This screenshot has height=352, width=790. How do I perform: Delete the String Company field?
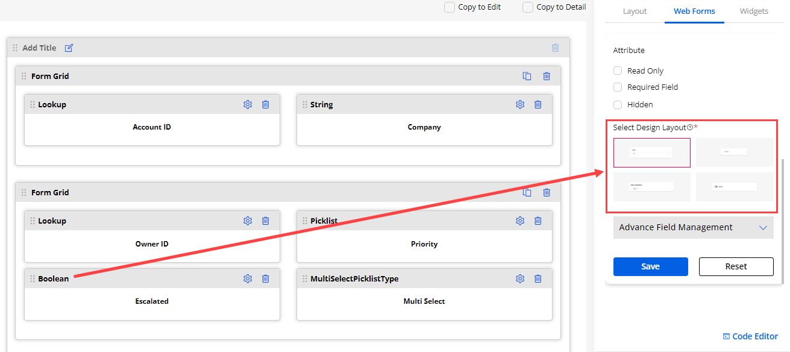click(x=538, y=104)
